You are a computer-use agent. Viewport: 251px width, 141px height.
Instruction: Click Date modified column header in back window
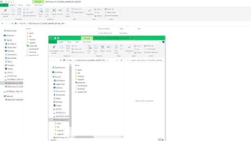(x=104, y=29)
